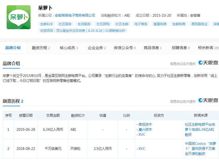Viewport: 219px width, 161px height.
Task: Click the 垂直电商 tag
Action: [x=160, y=24]
